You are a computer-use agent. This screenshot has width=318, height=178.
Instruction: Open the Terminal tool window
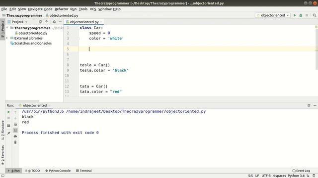point(84,171)
